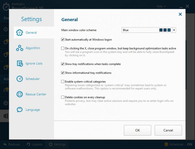Click the Backups arrow icon in bottom bar
The height and width of the screenshot is (149, 195).
[5, 144]
